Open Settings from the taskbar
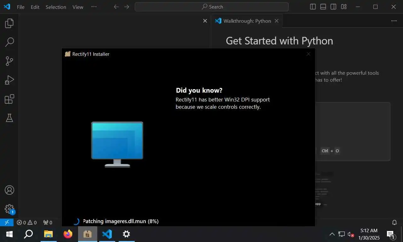The width and height of the screenshot is (403, 242). [x=126, y=234]
